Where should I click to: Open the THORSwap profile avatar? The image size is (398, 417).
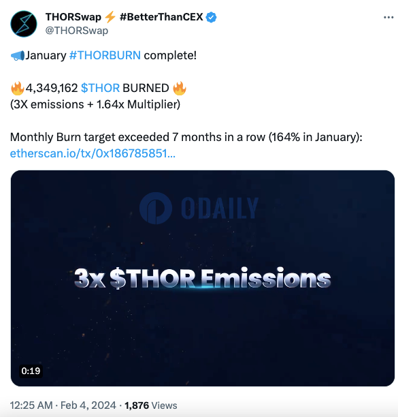(x=24, y=24)
